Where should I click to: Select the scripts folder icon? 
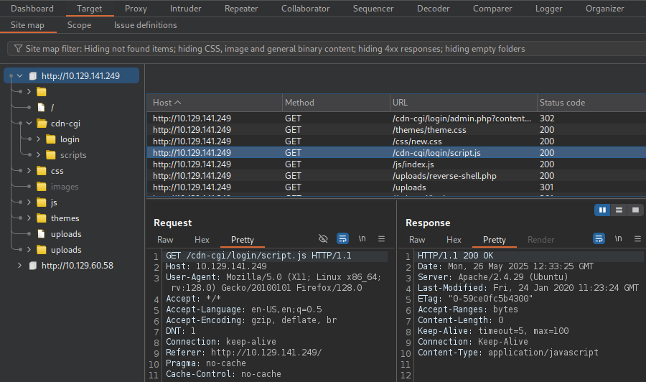tap(51, 155)
